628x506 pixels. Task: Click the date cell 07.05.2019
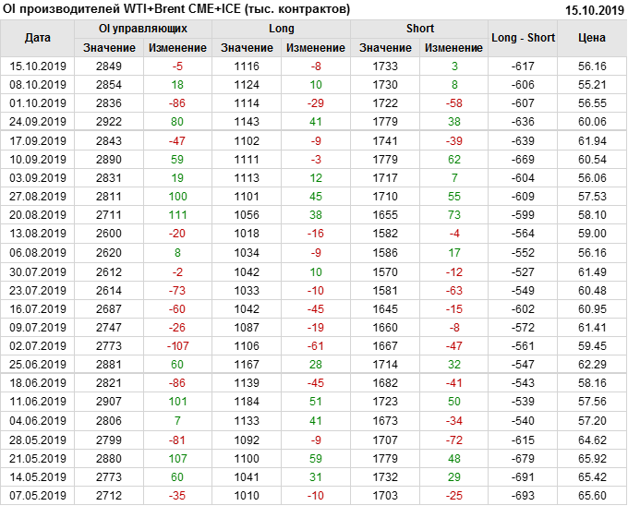click(38, 495)
